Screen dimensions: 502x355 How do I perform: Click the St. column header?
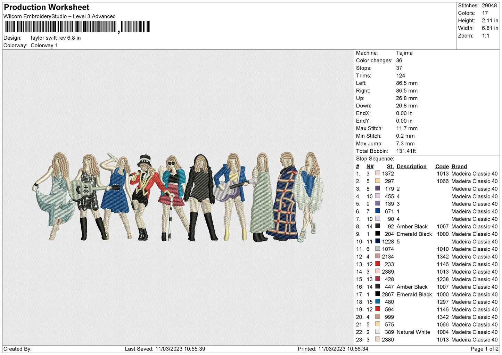(x=390, y=167)
